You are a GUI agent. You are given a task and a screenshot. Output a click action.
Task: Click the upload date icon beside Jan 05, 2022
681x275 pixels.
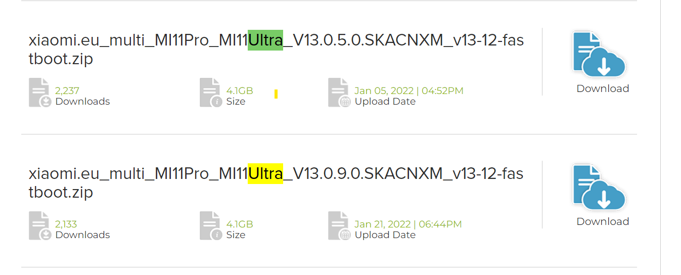click(339, 93)
